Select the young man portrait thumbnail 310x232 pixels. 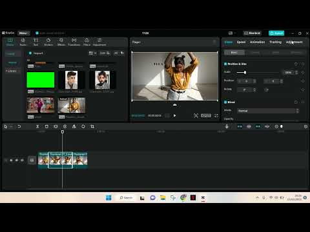pos(71,80)
